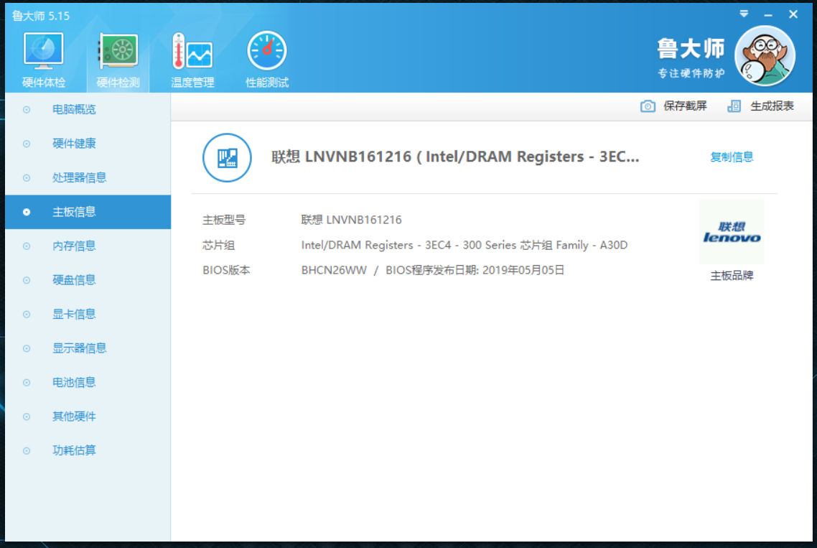Screen dimensions: 817x548
Task: Click the 鲁大师 专注硬件防护 brand text
Action: (x=691, y=58)
